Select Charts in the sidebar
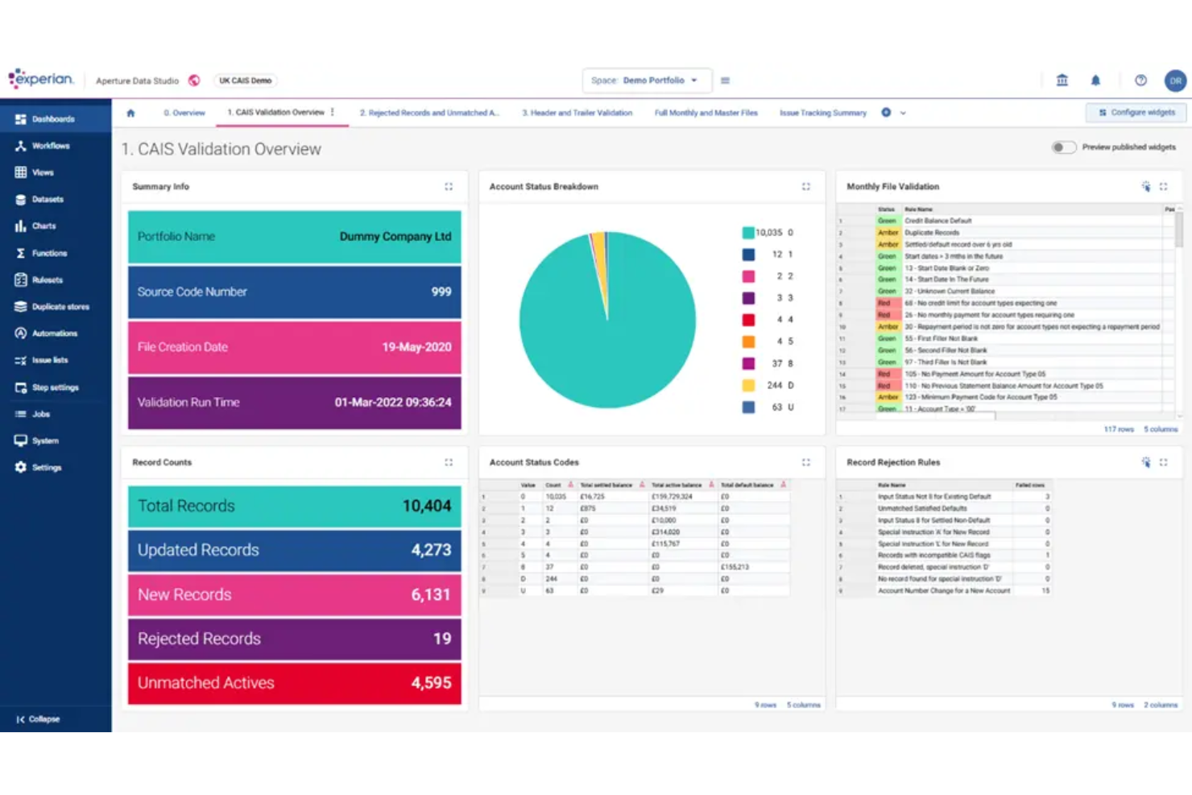Image resolution: width=1192 pixels, height=795 pixels. (x=44, y=226)
